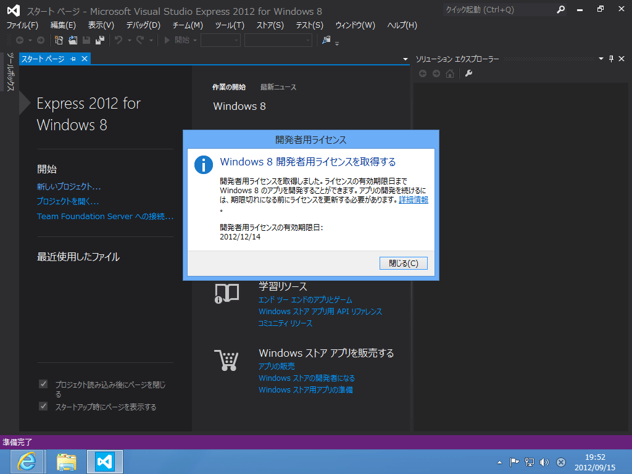Click the 新しいプロジェクト... link

69,186
